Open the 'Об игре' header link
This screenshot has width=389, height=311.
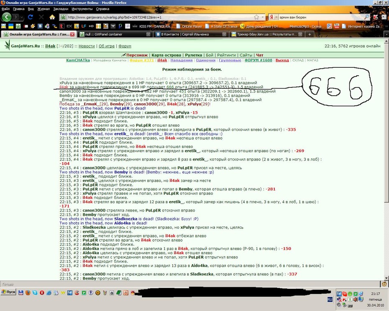(106, 46)
